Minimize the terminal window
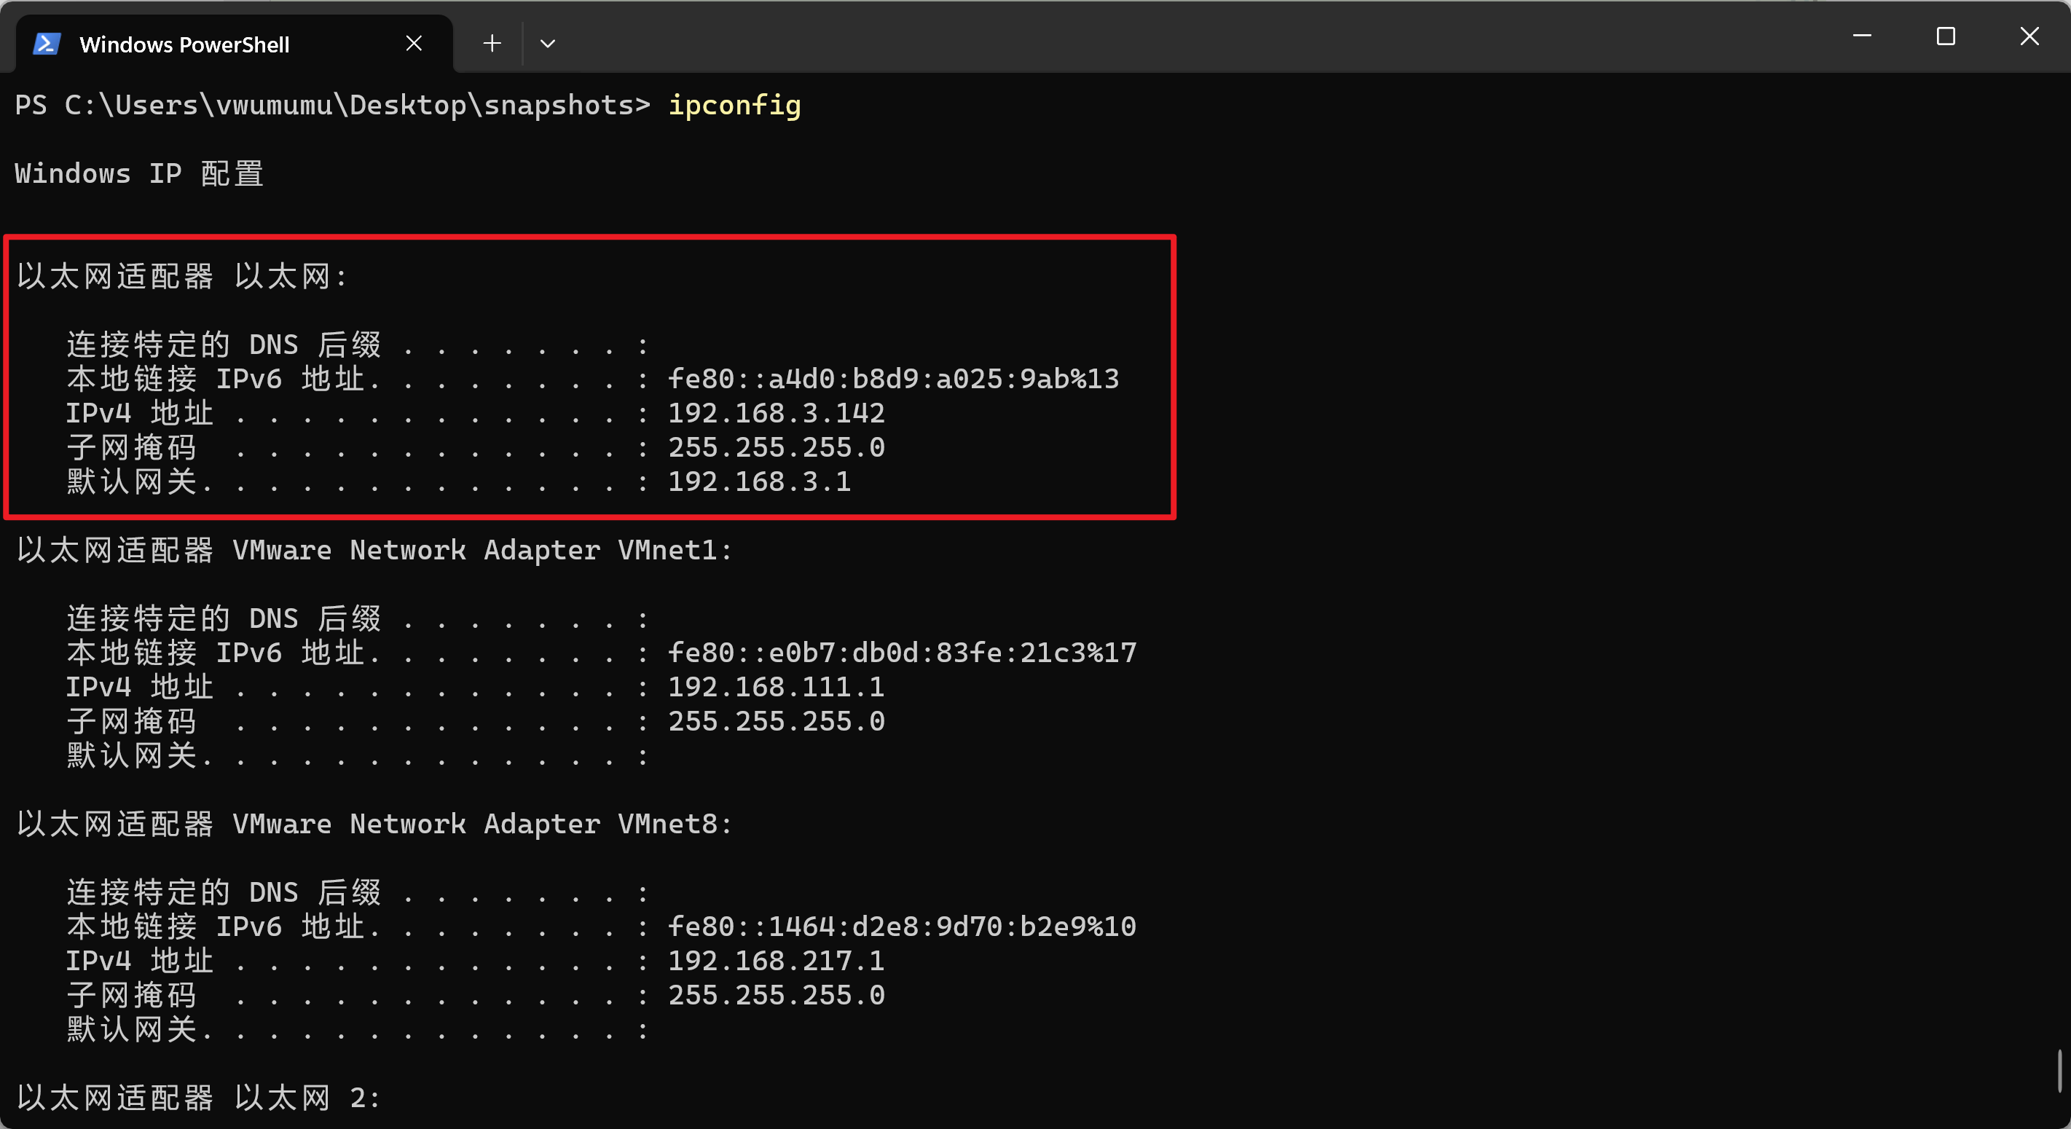Viewport: 2071px width, 1129px height. [1862, 36]
